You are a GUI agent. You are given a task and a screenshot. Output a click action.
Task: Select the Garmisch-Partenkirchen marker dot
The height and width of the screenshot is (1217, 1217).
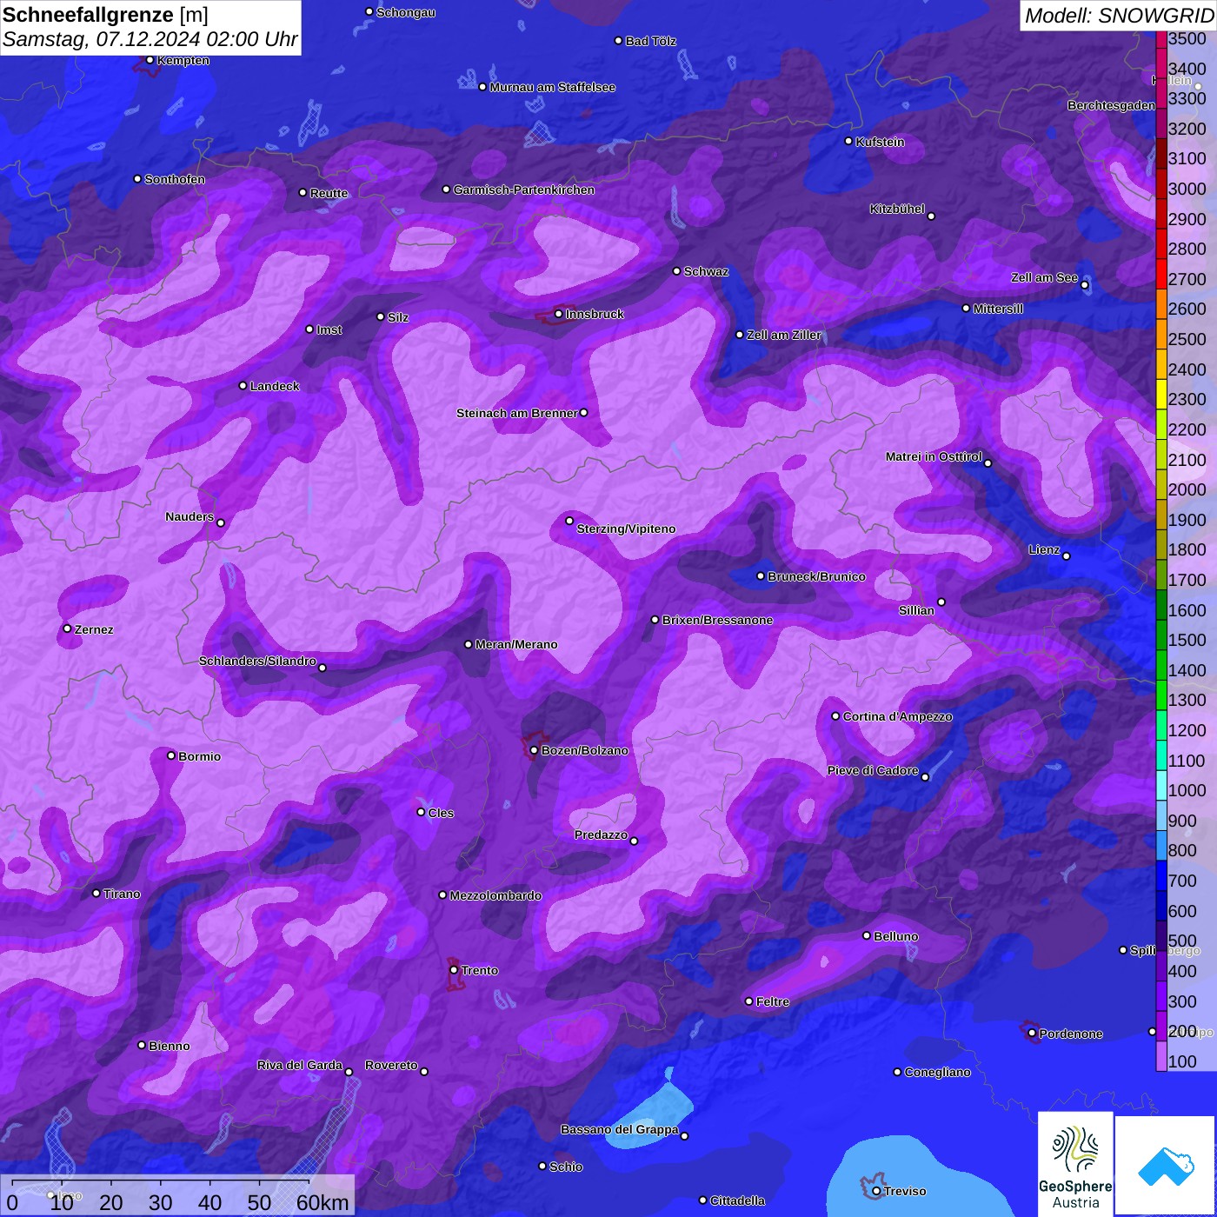[x=446, y=190]
